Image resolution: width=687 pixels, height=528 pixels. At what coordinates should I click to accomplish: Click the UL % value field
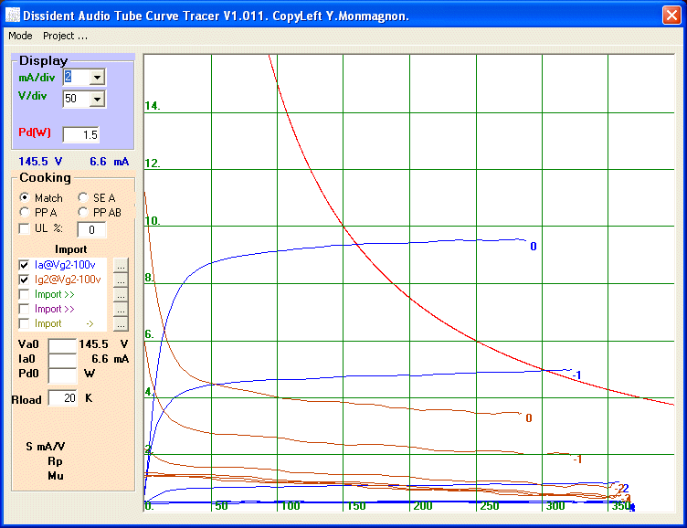pyautogui.click(x=91, y=229)
